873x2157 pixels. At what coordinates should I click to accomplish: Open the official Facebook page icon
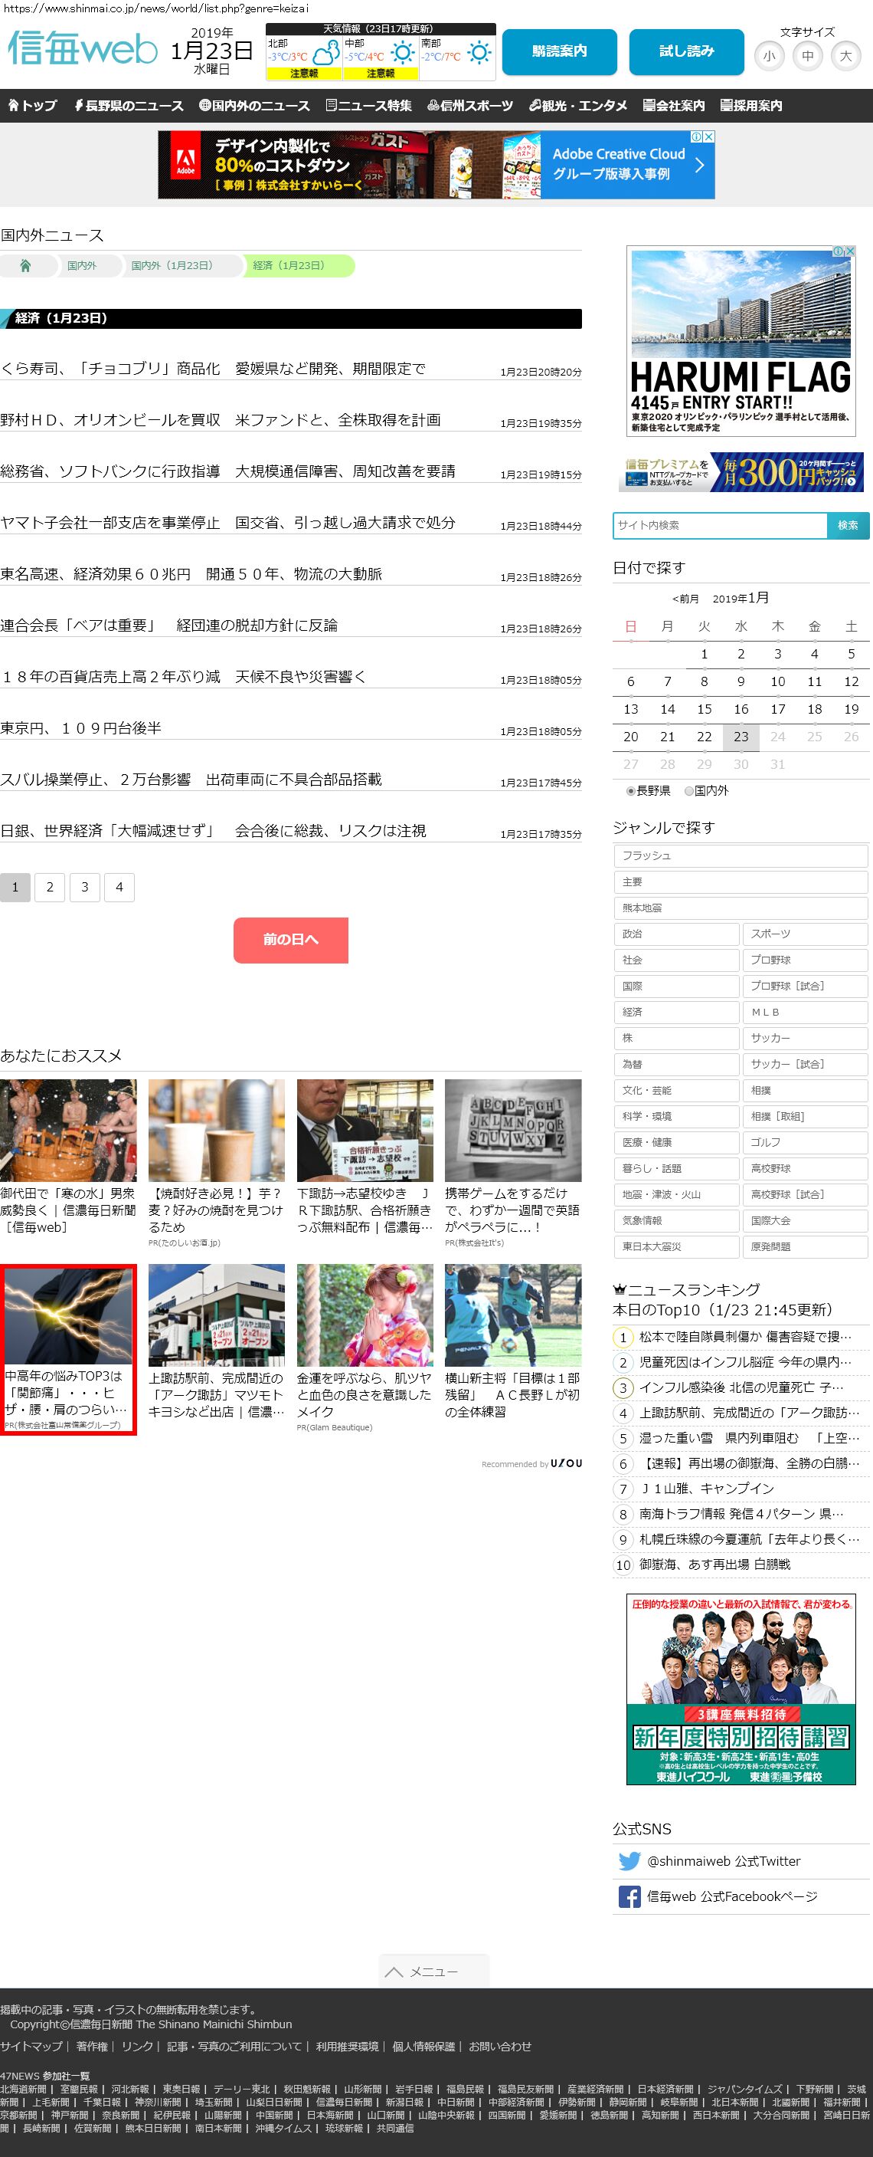pos(629,1896)
